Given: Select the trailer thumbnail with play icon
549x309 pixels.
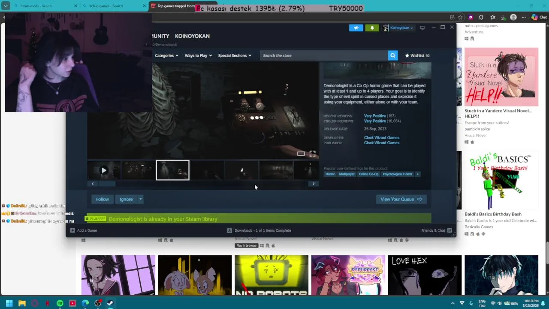Looking at the screenshot, I should tap(104, 170).
